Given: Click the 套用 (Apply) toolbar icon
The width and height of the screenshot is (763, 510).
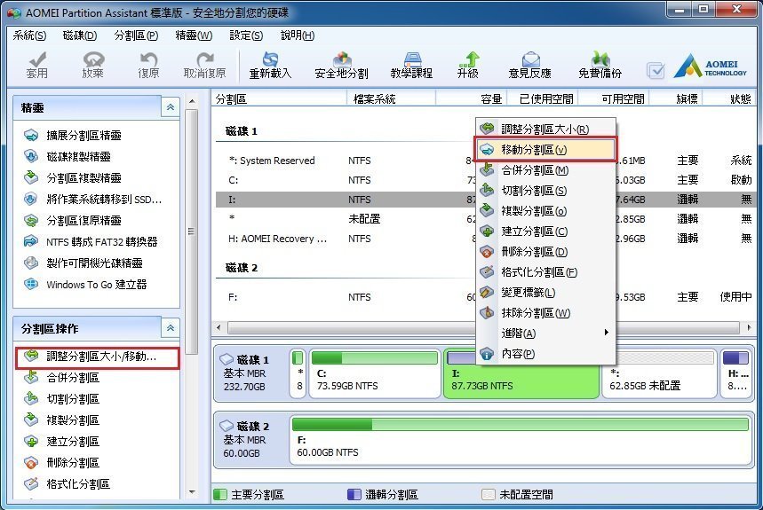Looking at the screenshot, I should tap(37, 65).
